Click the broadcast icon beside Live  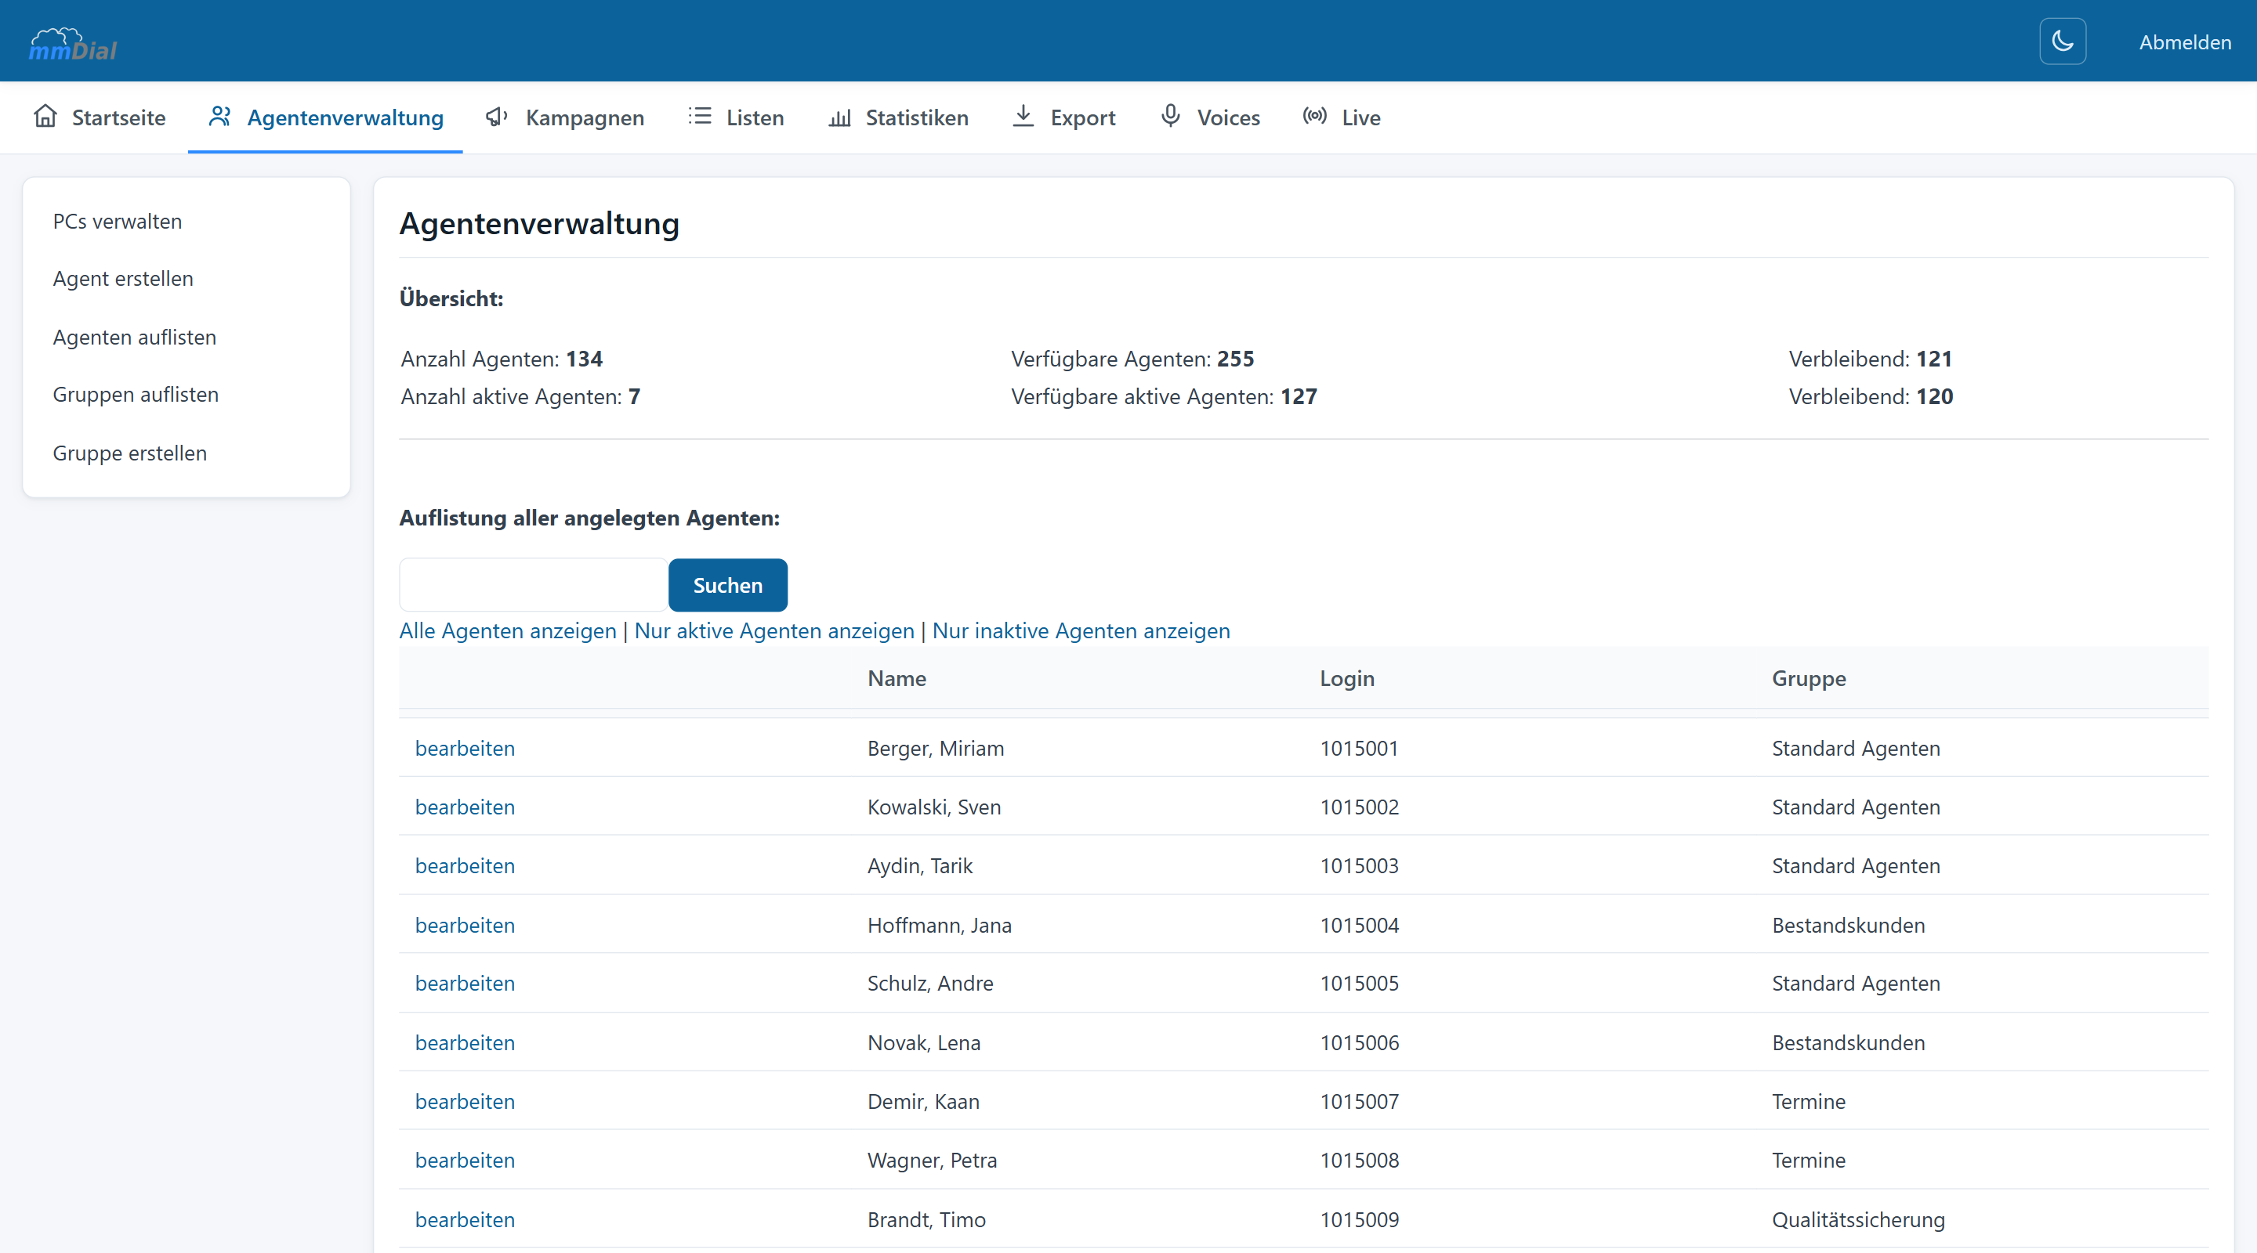pos(1314,116)
